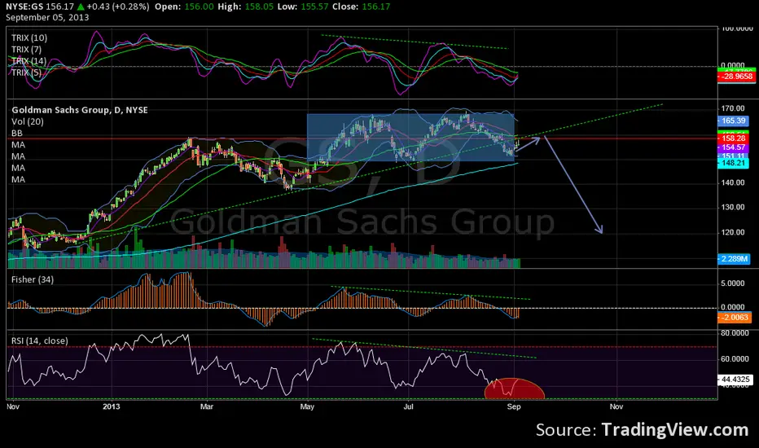Select the September 05, 2013 date label
759x448 pixels.
47,17
